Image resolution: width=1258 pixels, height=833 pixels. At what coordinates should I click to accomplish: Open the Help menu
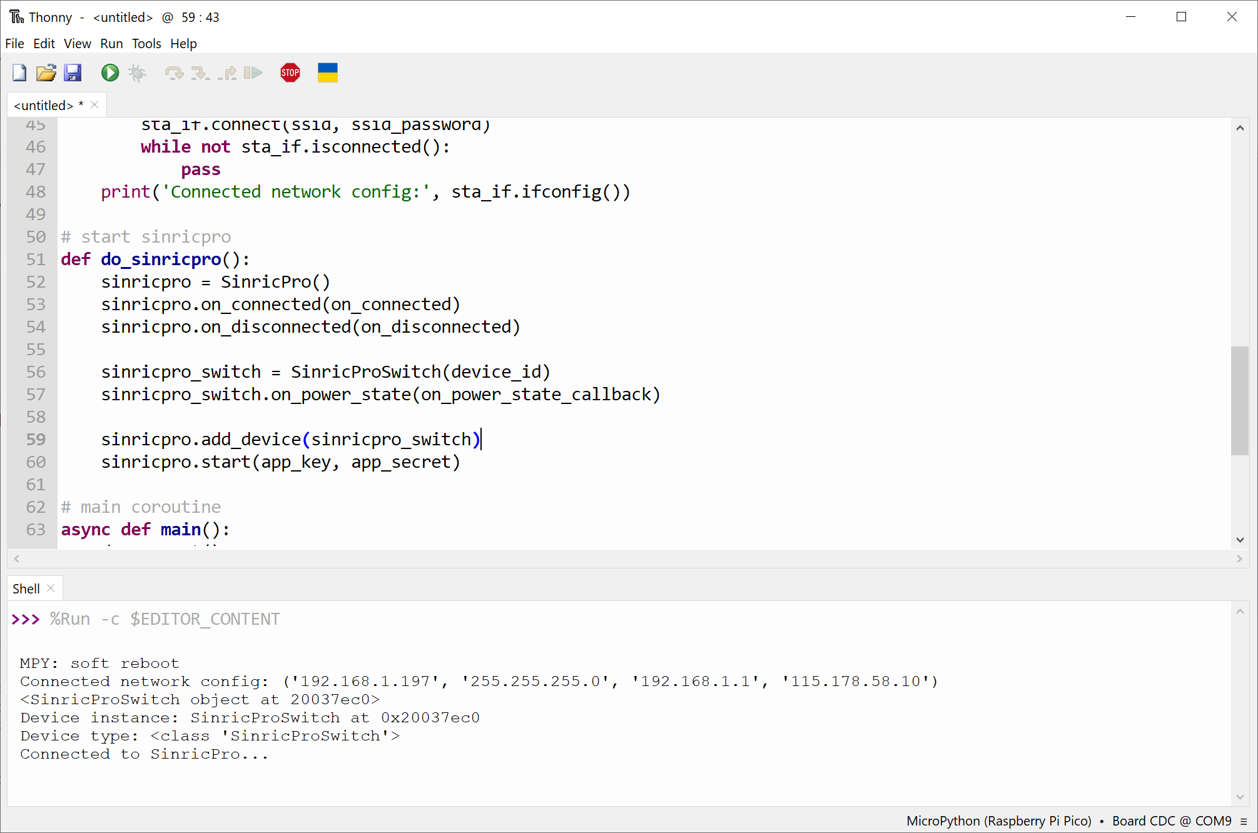coord(183,43)
